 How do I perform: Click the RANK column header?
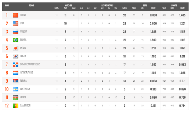coord(7,5)
